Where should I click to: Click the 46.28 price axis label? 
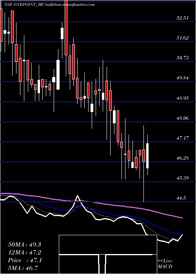[183, 158]
